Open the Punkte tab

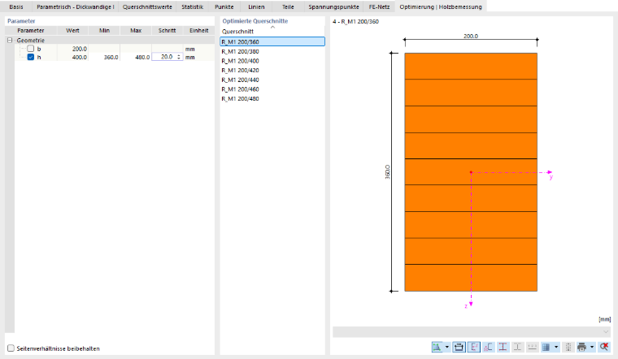pyautogui.click(x=224, y=6)
